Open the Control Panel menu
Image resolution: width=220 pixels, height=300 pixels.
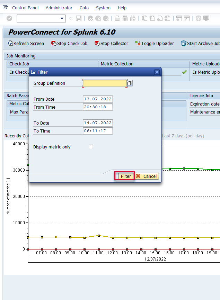point(25,8)
